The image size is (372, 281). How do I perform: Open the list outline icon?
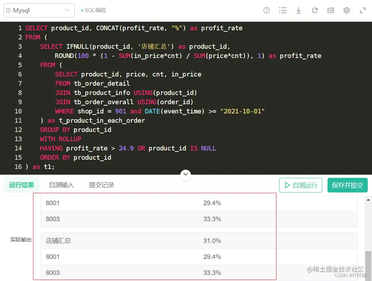283,10
